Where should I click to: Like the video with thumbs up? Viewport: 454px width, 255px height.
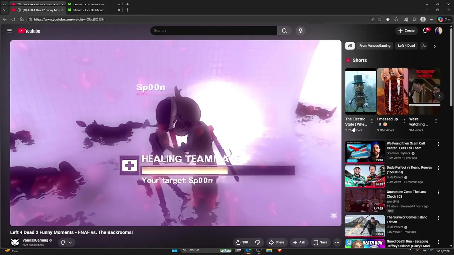[x=242, y=242]
